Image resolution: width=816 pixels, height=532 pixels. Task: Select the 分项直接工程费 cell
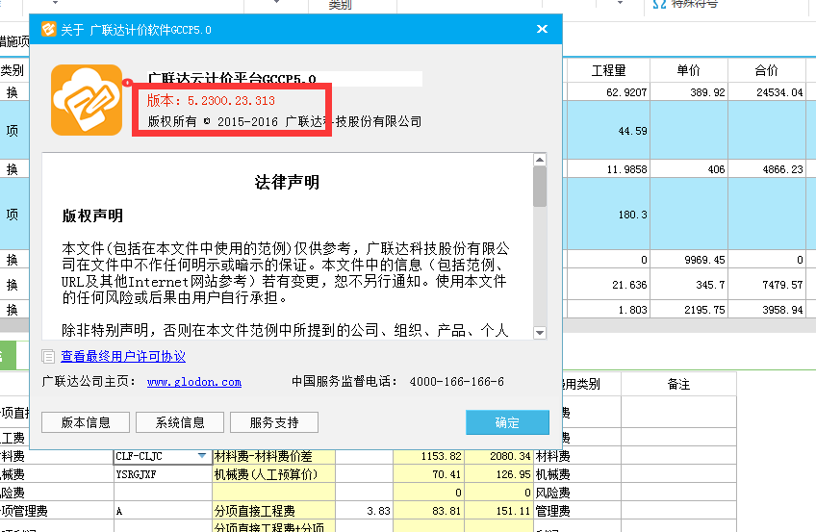click(273, 511)
